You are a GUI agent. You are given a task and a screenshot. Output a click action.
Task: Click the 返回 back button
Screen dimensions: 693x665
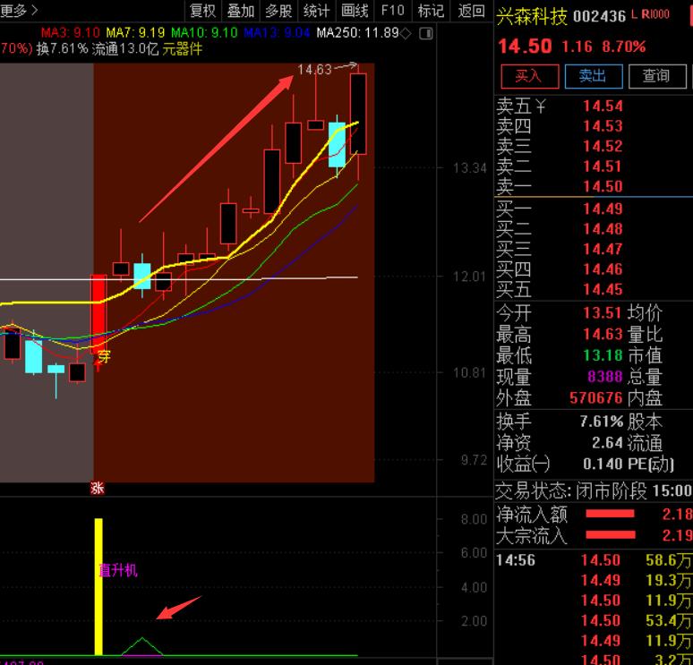tap(471, 10)
